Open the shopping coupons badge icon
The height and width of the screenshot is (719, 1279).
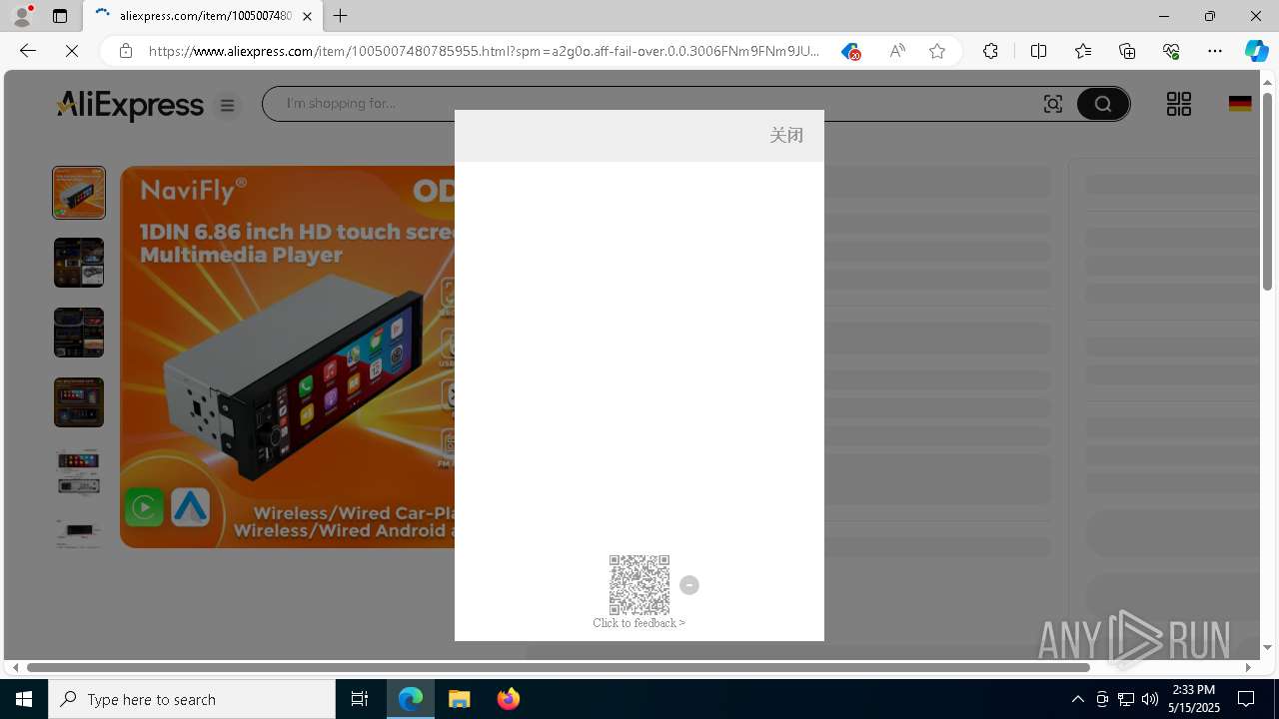click(x=850, y=51)
